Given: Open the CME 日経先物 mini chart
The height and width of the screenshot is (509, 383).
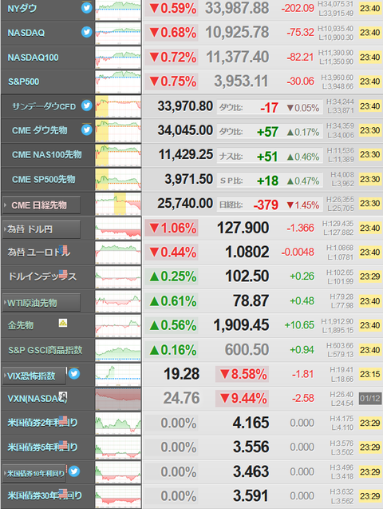Looking at the screenshot, I should (x=118, y=204).
